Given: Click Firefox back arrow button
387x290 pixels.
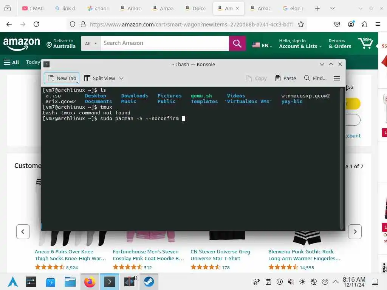Looking at the screenshot, I should click(x=9, y=24).
